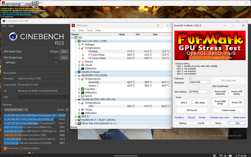Open the HWMonitor Help menu
The image size is (251, 157).
pos(98,30)
